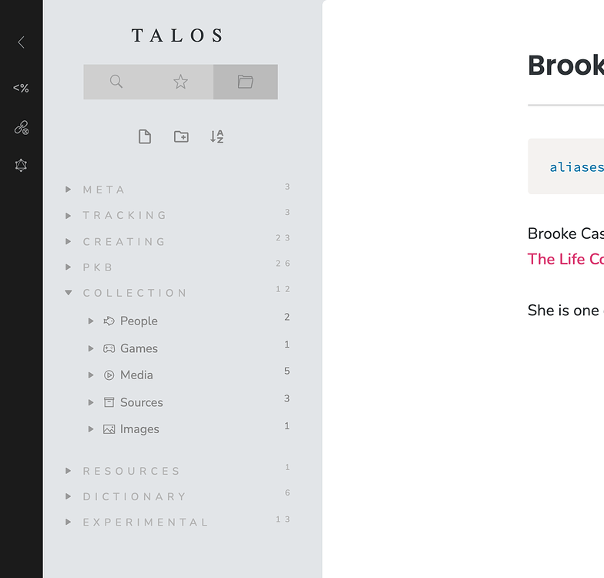This screenshot has width=604, height=578.
Task: Collapse the sidebar with the left chevron
Action: (x=22, y=42)
